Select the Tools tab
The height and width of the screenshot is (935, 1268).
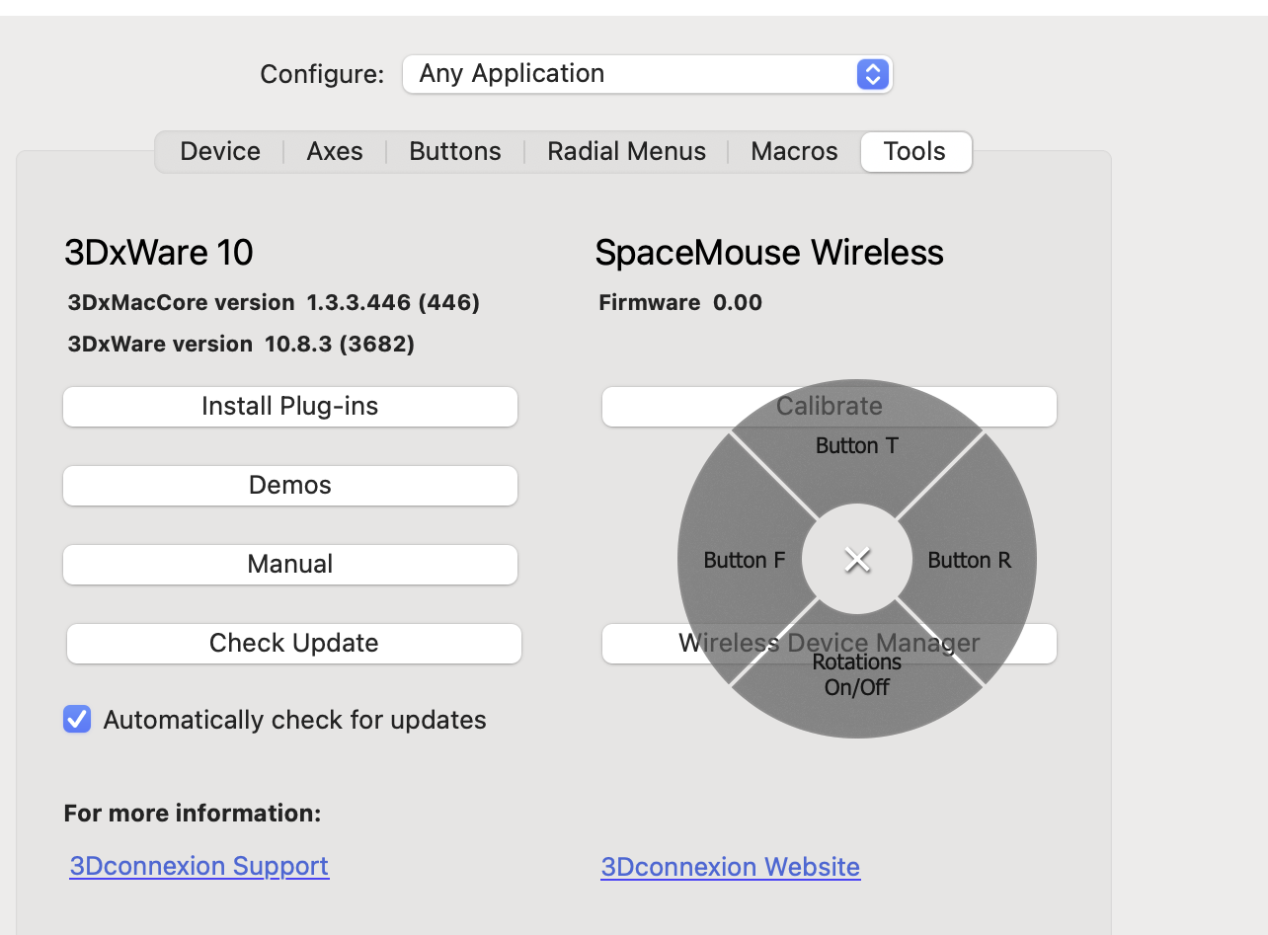coord(915,151)
